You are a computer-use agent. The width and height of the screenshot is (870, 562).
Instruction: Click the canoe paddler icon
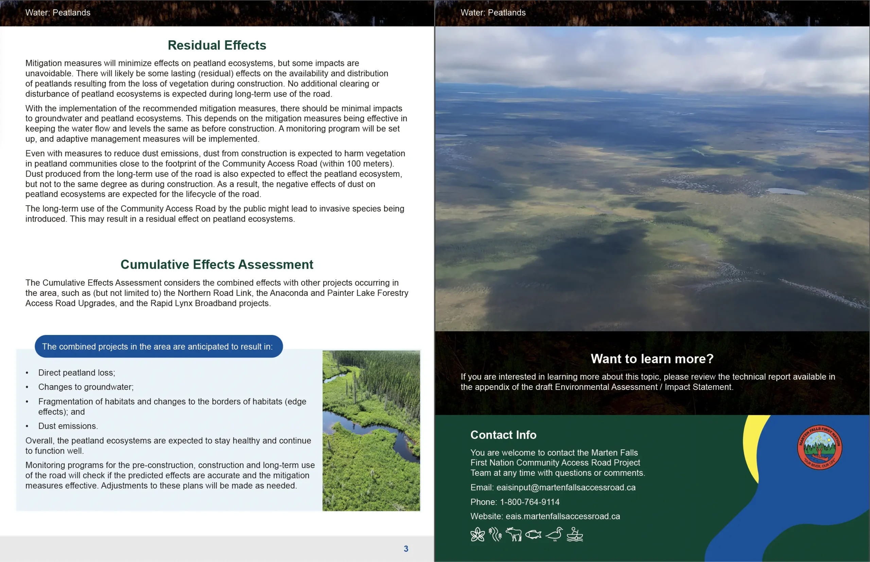click(575, 535)
